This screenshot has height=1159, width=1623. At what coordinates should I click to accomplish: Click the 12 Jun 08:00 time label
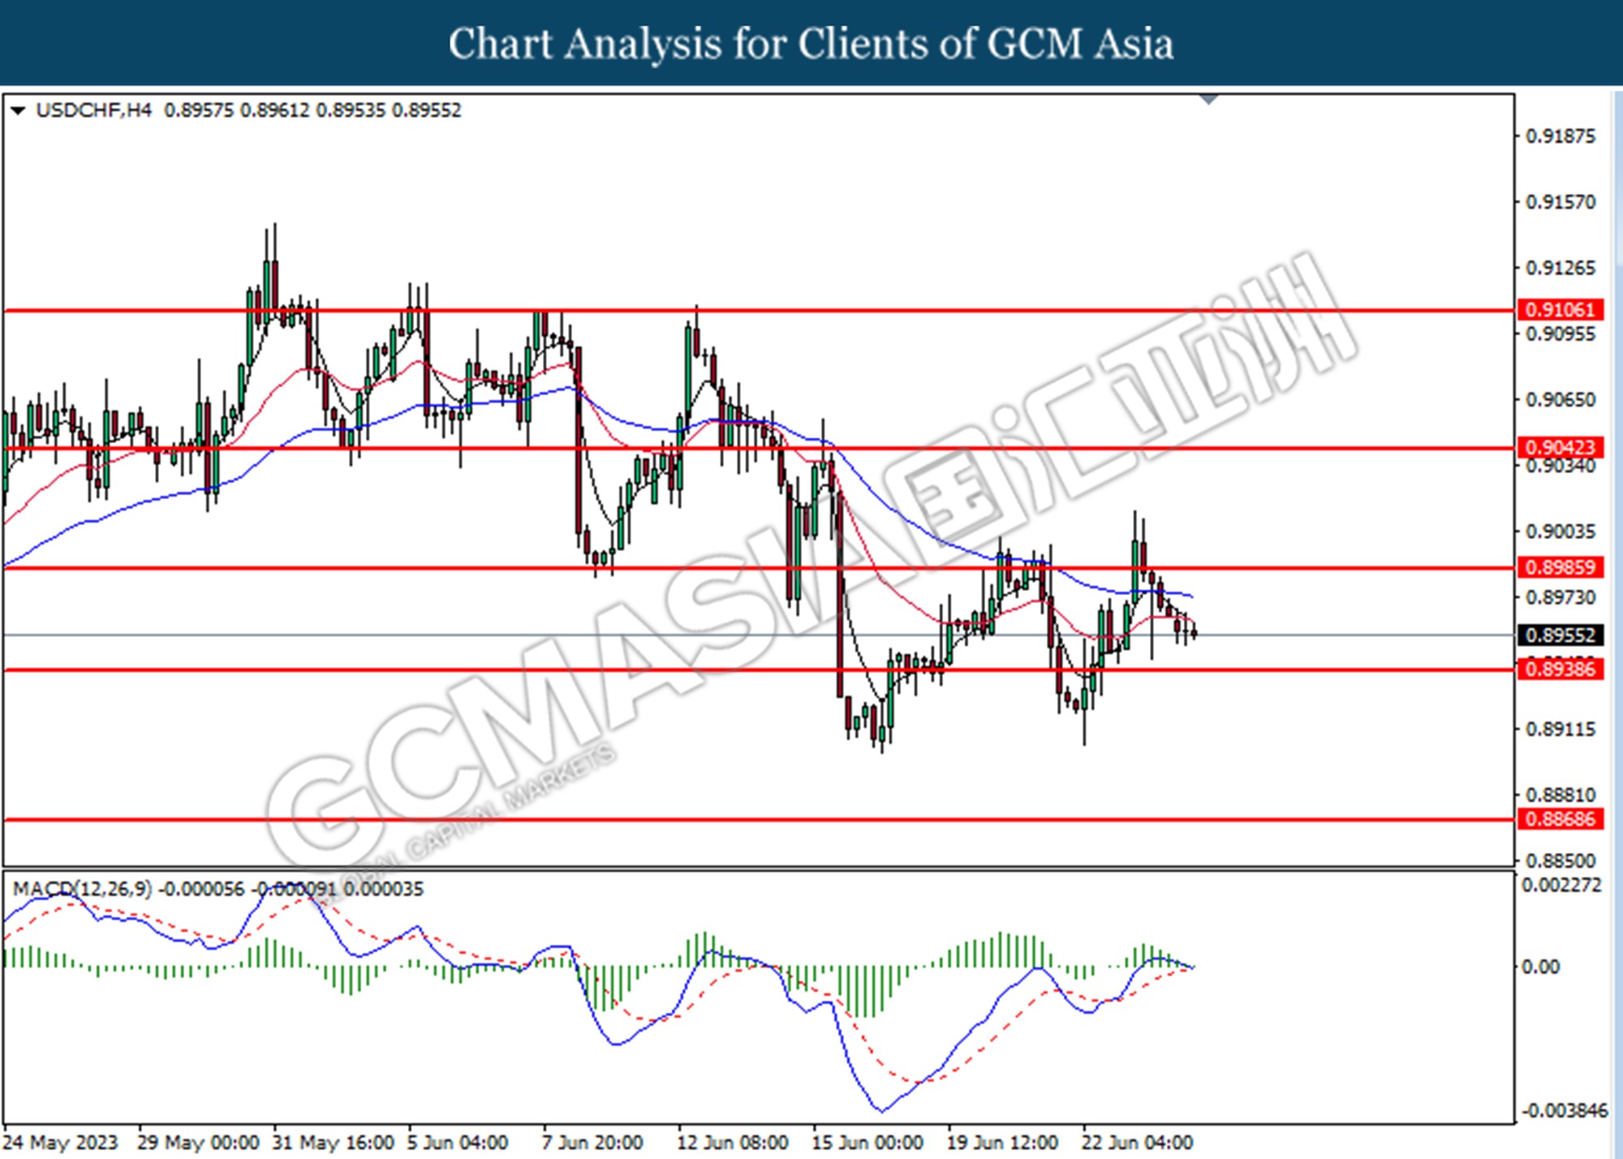733,1143
